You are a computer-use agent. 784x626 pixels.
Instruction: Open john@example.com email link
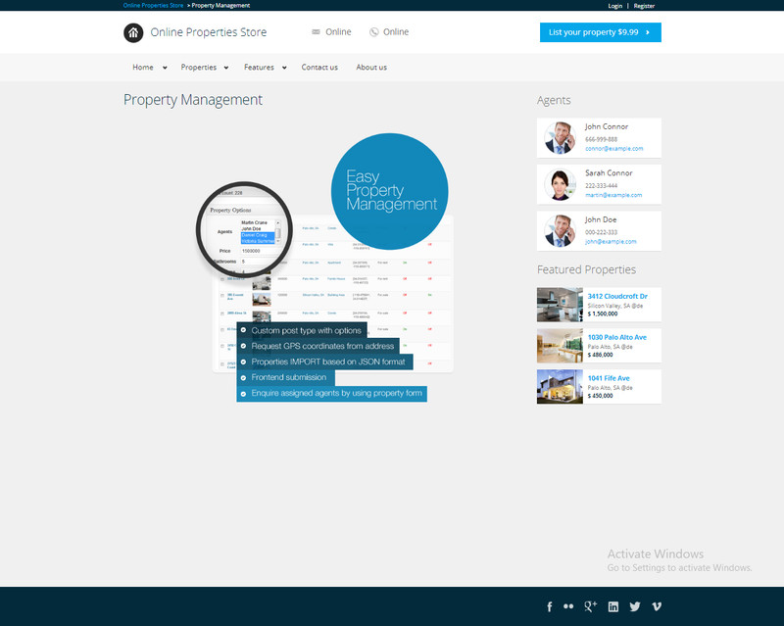611,242
